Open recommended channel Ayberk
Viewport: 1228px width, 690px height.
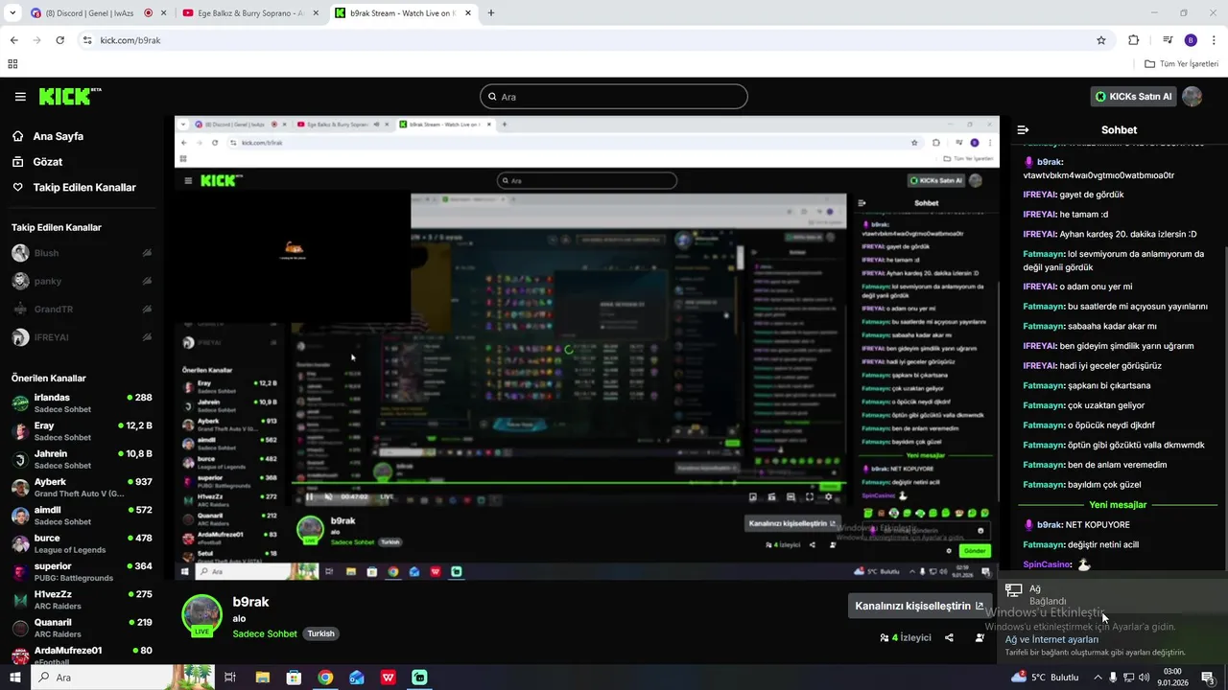82,487
